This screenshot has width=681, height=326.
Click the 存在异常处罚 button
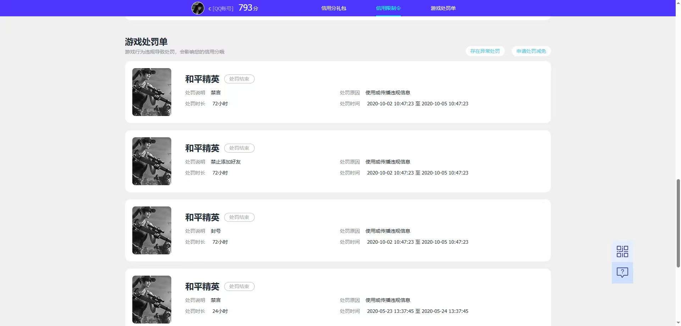pyautogui.click(x=485, y=51)
